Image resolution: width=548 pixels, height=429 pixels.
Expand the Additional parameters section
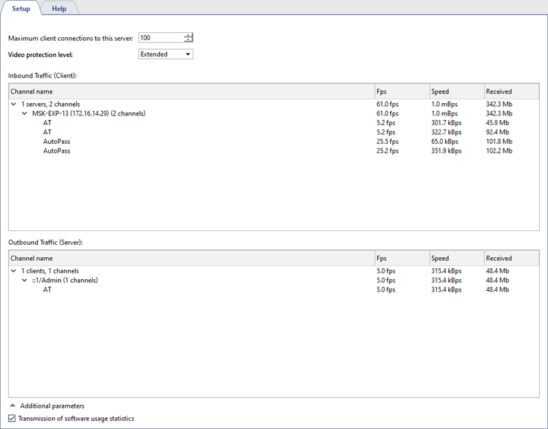[13, 406]
